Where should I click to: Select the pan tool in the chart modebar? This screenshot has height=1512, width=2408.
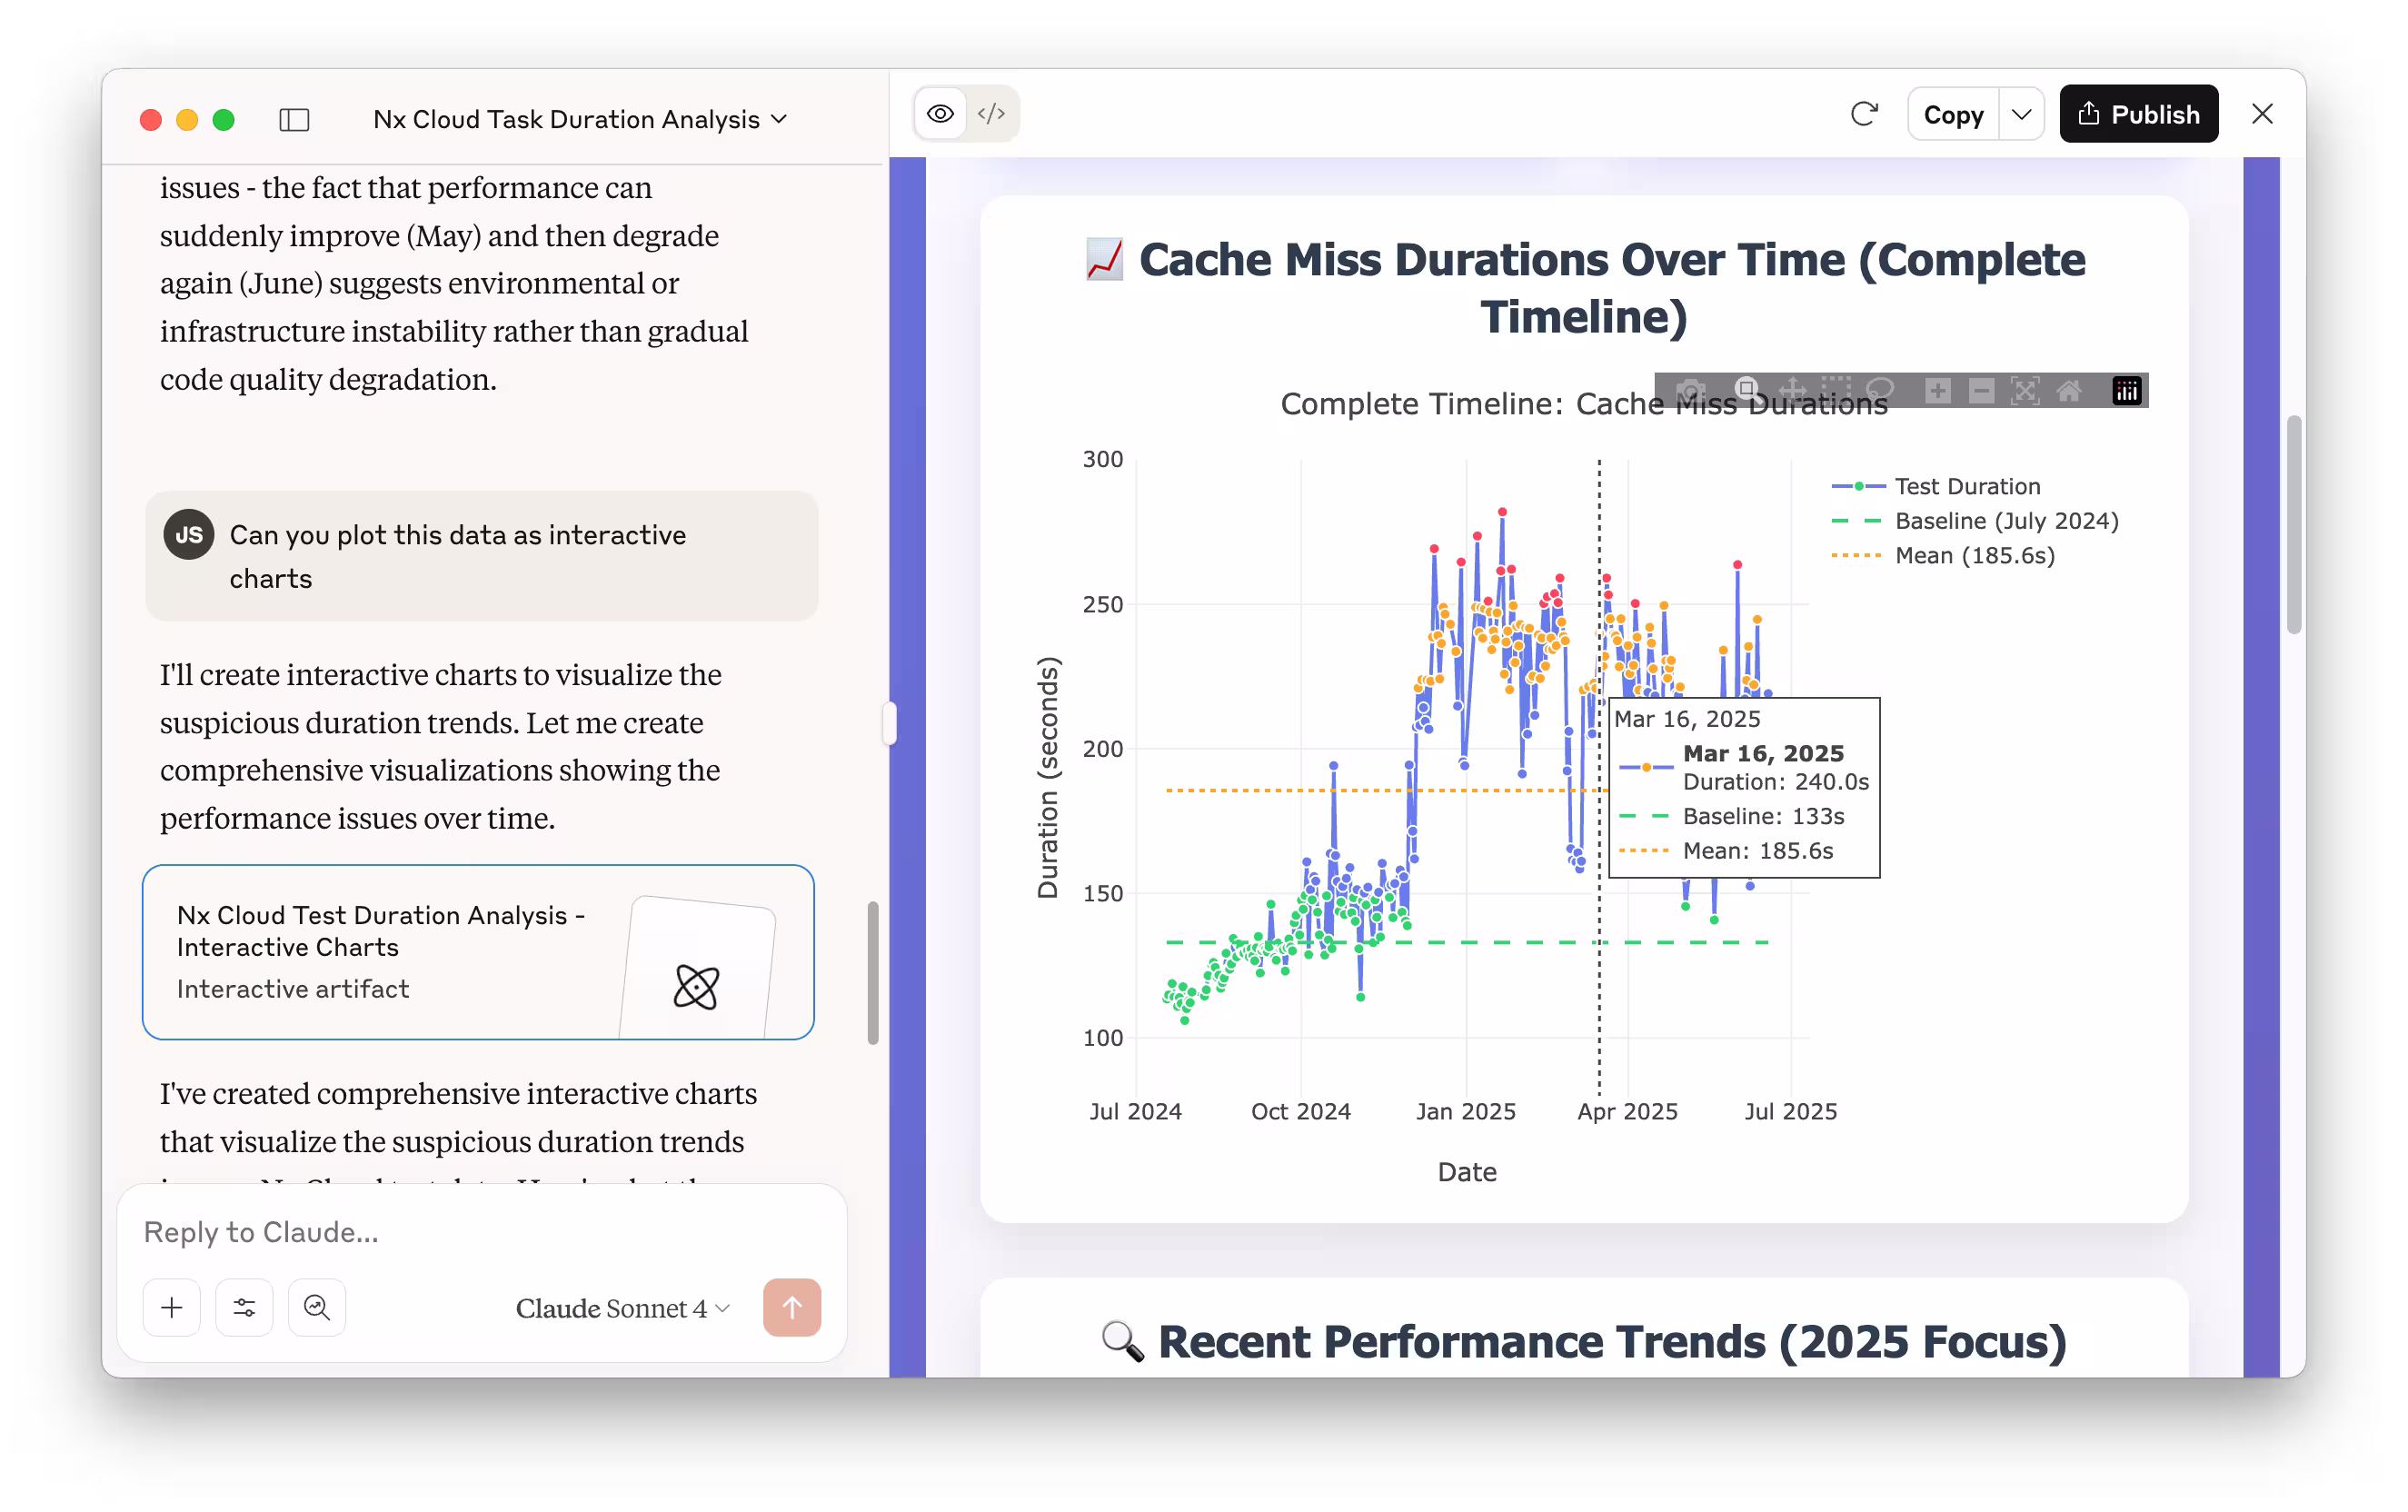pyautogui.click(x=1792, y=390)
